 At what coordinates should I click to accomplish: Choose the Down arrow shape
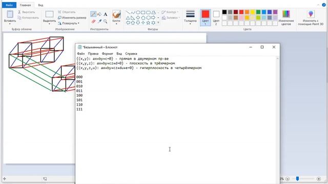pos(138,22)
